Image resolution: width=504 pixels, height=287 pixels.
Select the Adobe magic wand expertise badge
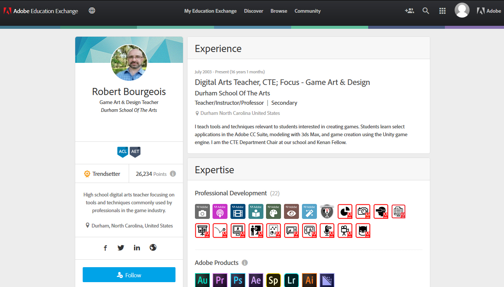(x=309, y=211)
